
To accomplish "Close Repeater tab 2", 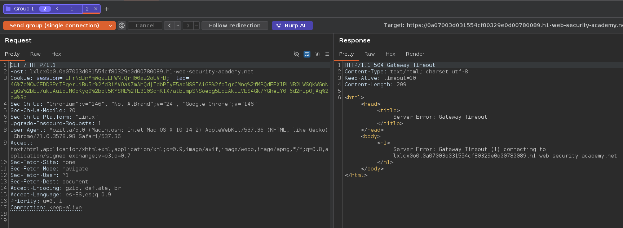I will (96, 9).
